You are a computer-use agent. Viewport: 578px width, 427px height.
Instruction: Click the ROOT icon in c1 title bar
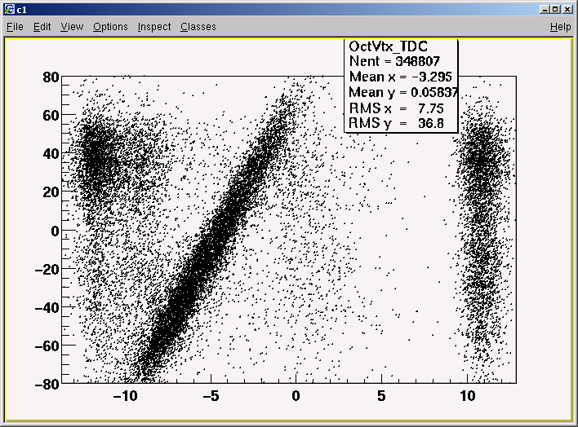[x=10, y=9]
